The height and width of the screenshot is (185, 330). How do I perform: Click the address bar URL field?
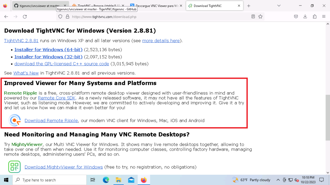pos(160,17)
